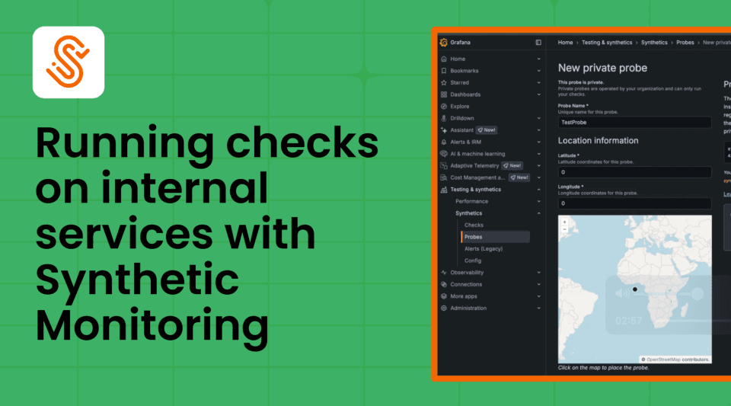Click the Drilldown icon
The height and width of the screenshot is (406, 731).
coord(444,118)
